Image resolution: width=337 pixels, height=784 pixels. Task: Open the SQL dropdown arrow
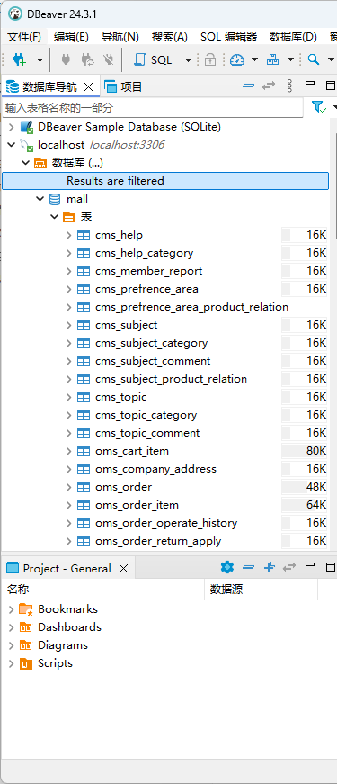188,60
